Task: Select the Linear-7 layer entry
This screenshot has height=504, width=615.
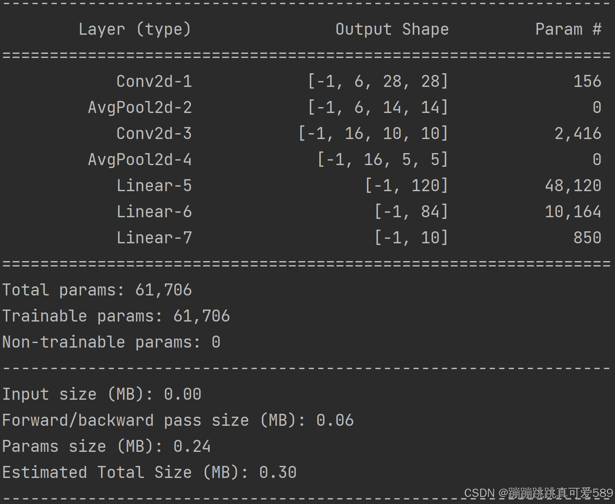Action: tap(154, 238)
